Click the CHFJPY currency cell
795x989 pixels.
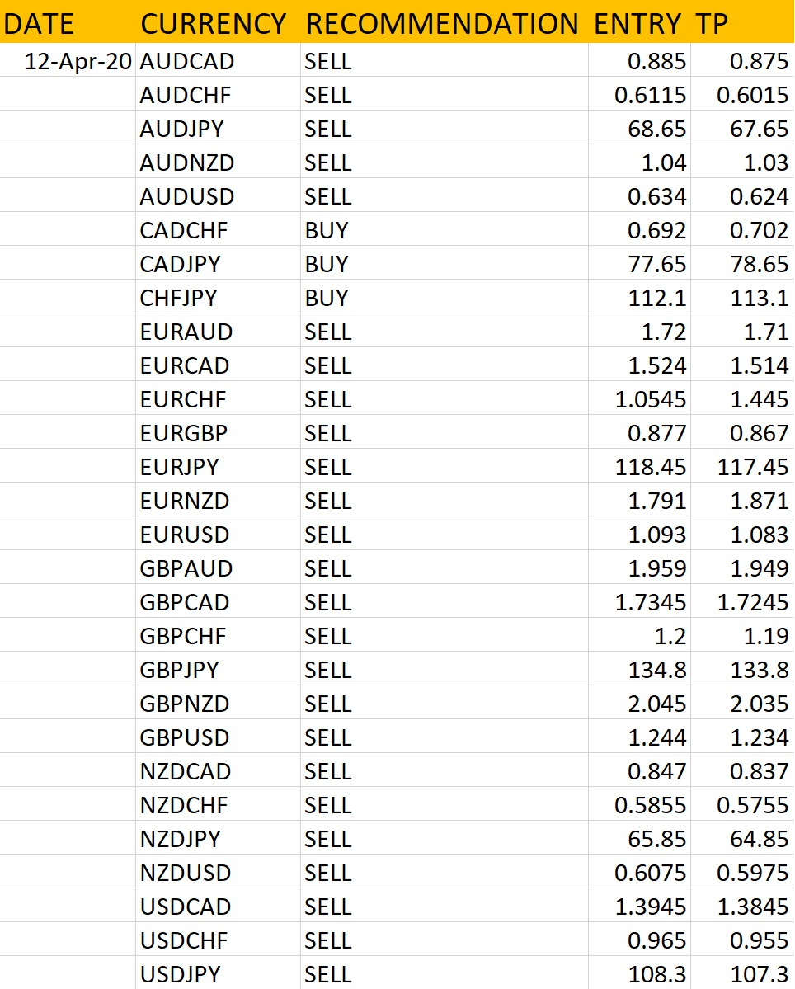[218, 297]
